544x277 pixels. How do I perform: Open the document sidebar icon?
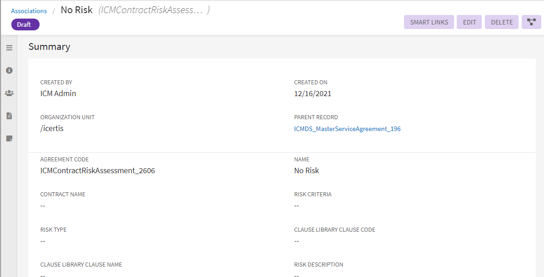(9, 116)
